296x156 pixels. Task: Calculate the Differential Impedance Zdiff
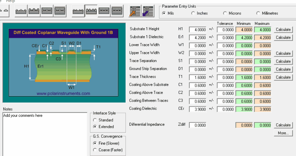pyautogui.click(x=283, y=125)
